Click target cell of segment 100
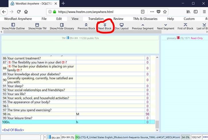Viewport: 208px width, 140px height. tap(110, 122)
